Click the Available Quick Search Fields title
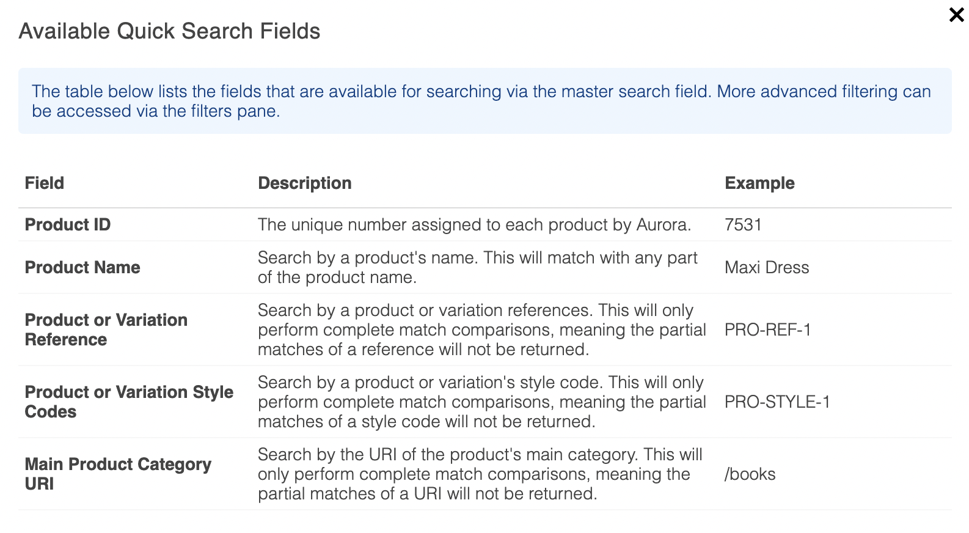Image resolution: width=969 pixels, height=533 pixels. coord(169,31)
